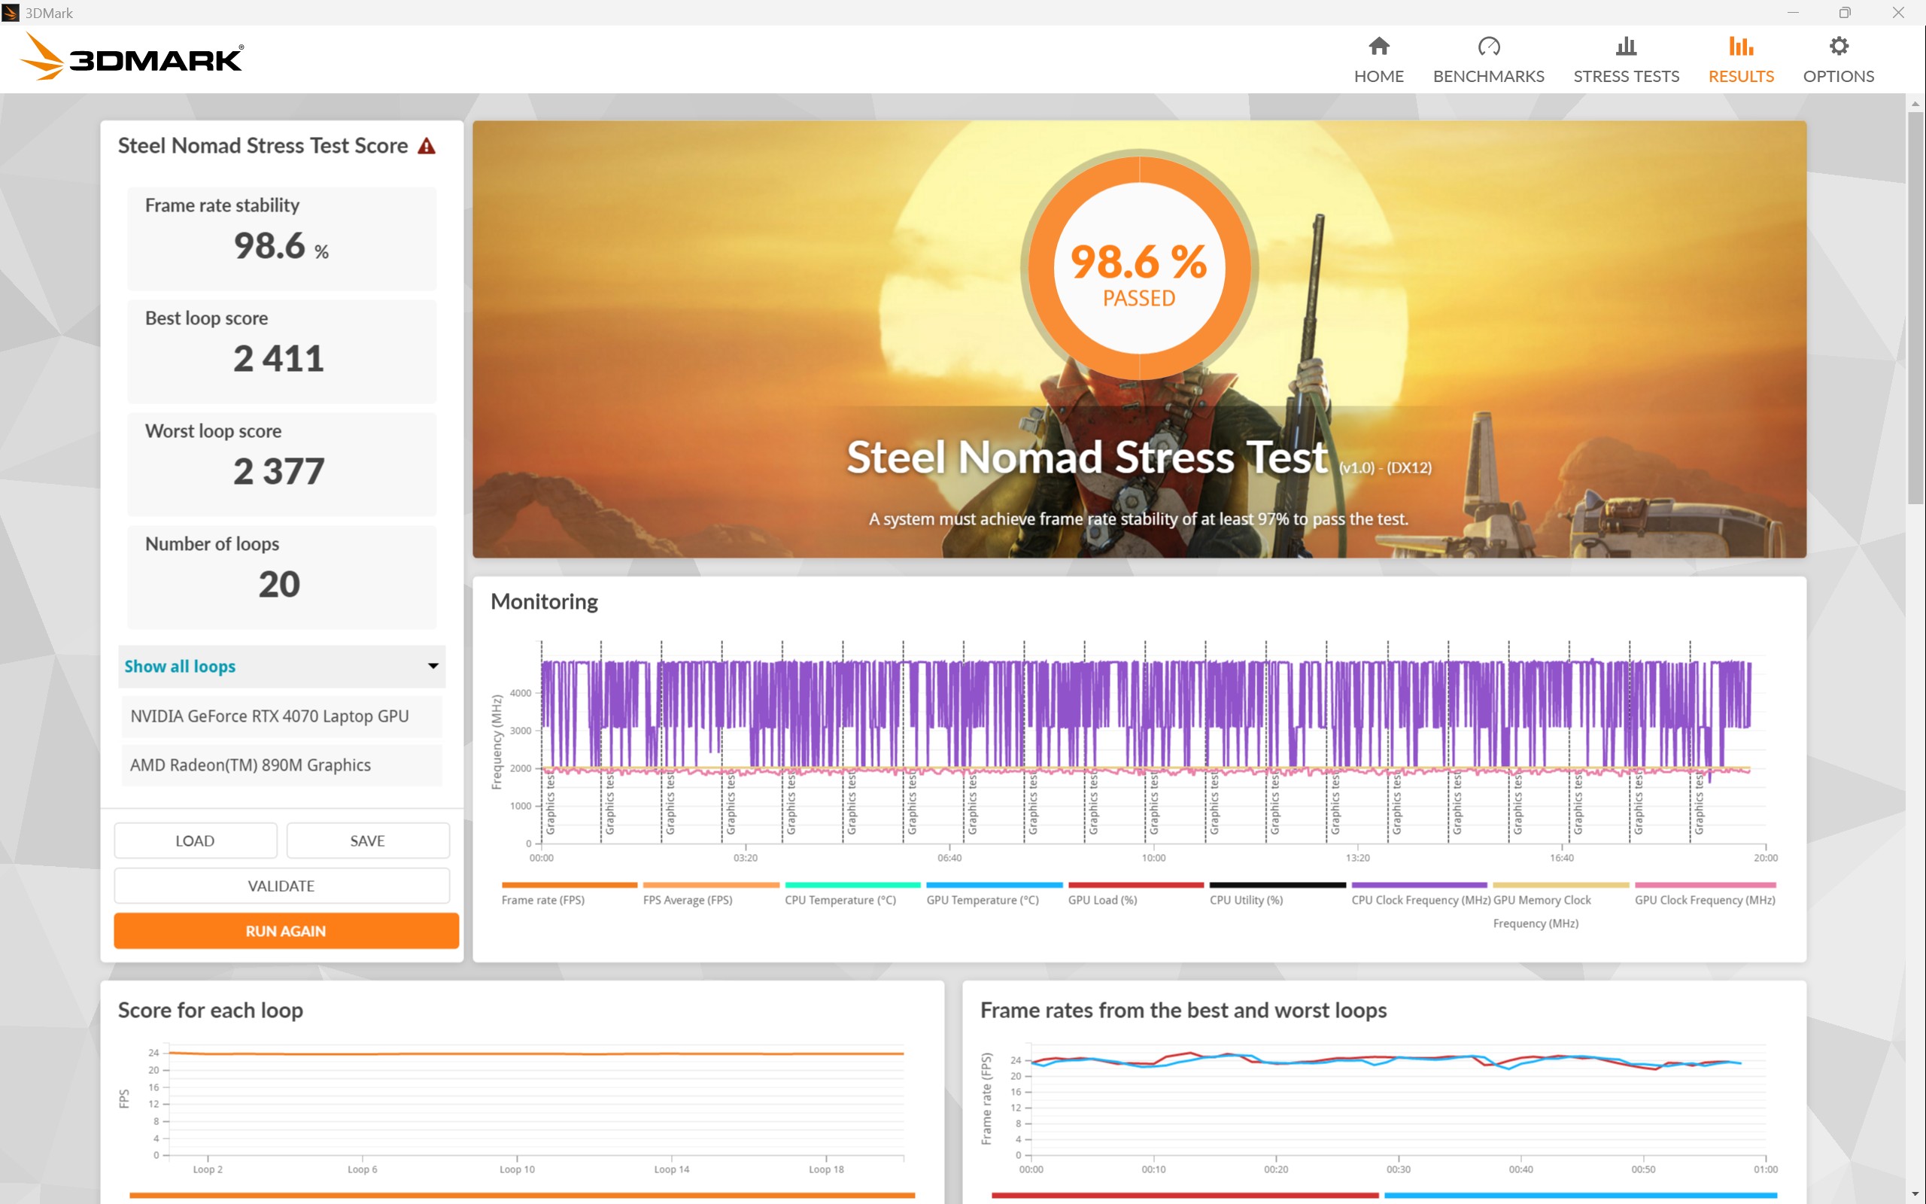The width and height of the screenshot is (1926, 1204).
Task: Select NVIDIA GeForce RTX 4070 Laptop GPU
Action: tap(281, 716)
